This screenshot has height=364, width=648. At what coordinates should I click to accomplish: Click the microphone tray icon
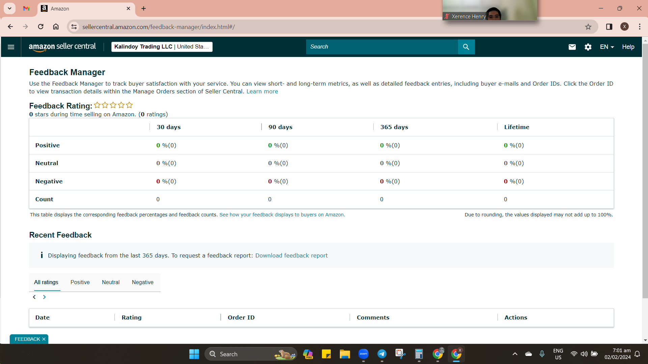pos(542,354)
